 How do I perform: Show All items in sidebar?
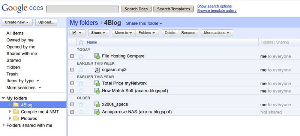point(15,33)
